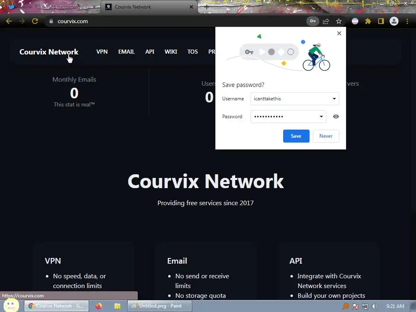Viewport: 416px width, 312px height.
Task: Expand the Password dropdown arrow
Action: tap(321, 117)
